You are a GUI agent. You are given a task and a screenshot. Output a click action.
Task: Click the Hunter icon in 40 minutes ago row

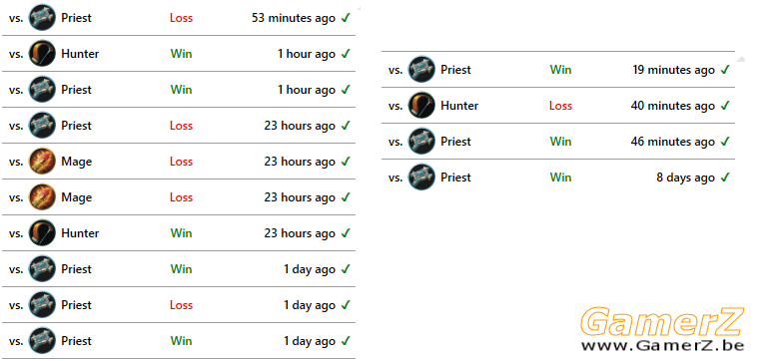[421, 106]
